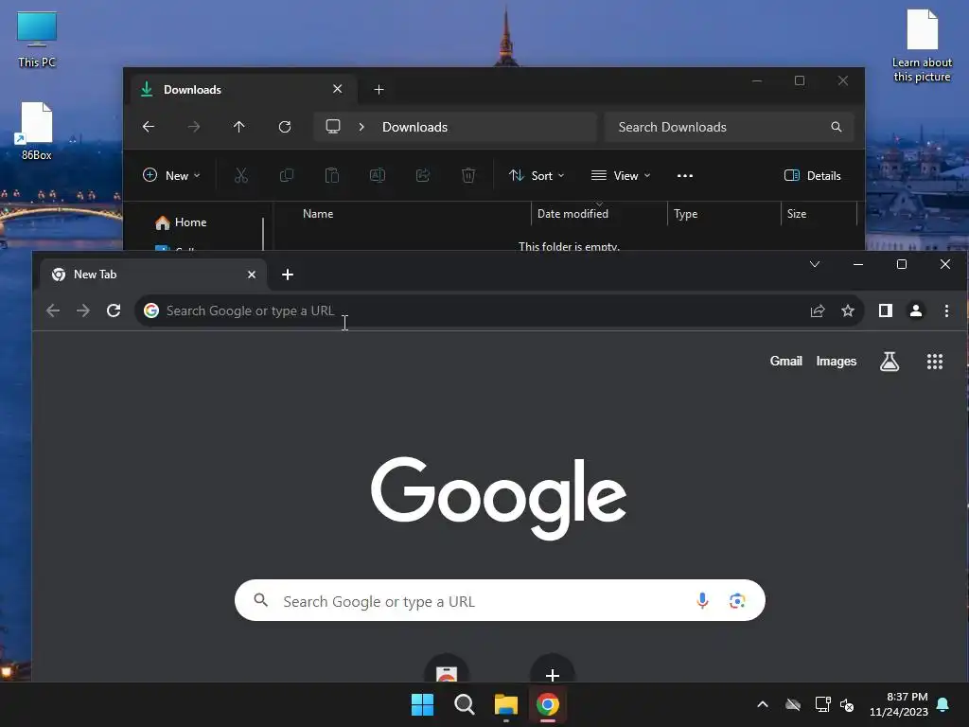Close the New Tab tab in Chrome
This screenshot has height=727, width=969.
[x=252, y=275]
